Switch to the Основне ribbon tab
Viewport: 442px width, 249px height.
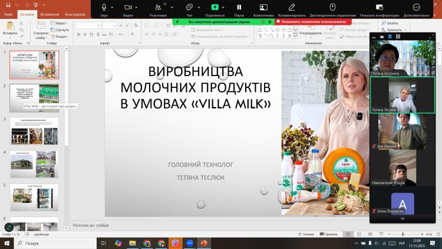point(27,14)
